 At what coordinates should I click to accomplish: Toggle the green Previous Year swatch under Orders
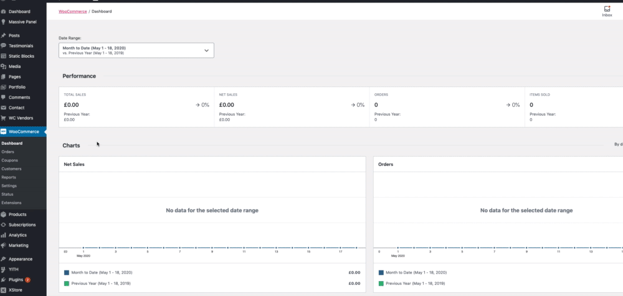pyautogui.click(x=381, y=284)
